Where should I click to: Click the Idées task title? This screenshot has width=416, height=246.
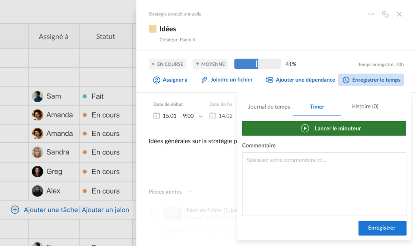pyautogui.click(x=168, y=29)
